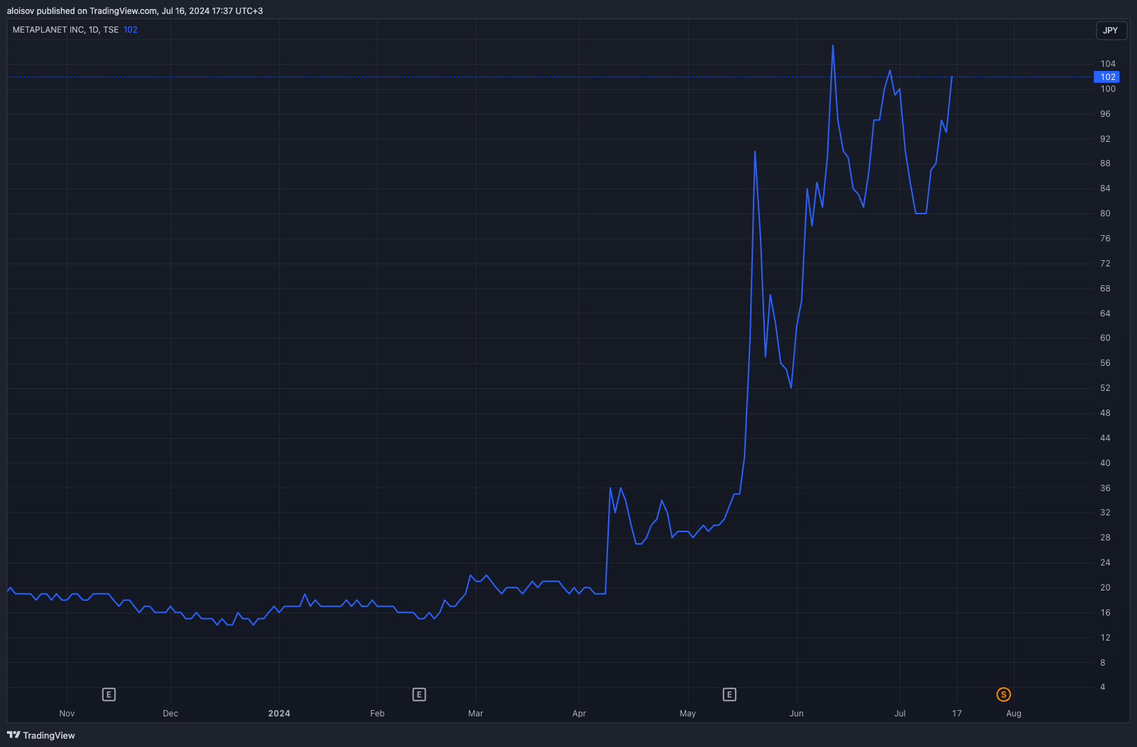Click the earnings marker between Nov and Dec
This screenshot has width=1137, height=747.
point(109,694)
